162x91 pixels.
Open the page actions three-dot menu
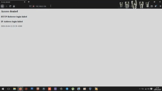pos(125,6)
